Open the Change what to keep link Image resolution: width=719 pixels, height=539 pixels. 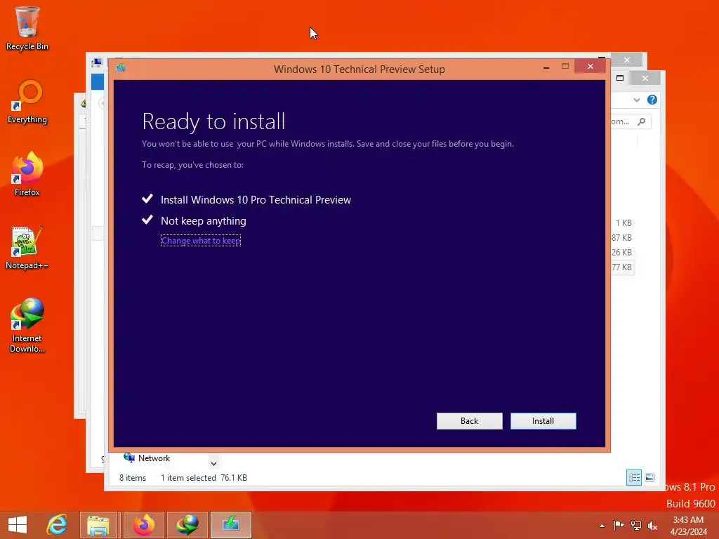click(201, 241)
